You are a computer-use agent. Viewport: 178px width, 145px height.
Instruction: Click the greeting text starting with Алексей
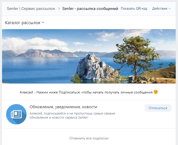[x=86, y=92]
